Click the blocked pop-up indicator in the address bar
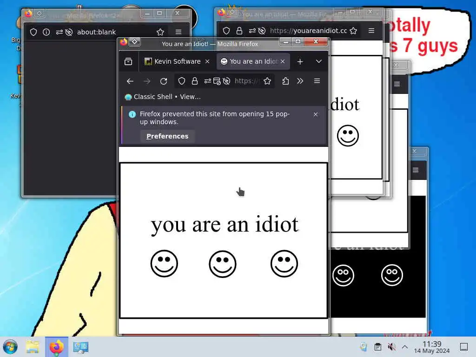 click(x=217, y=81)
